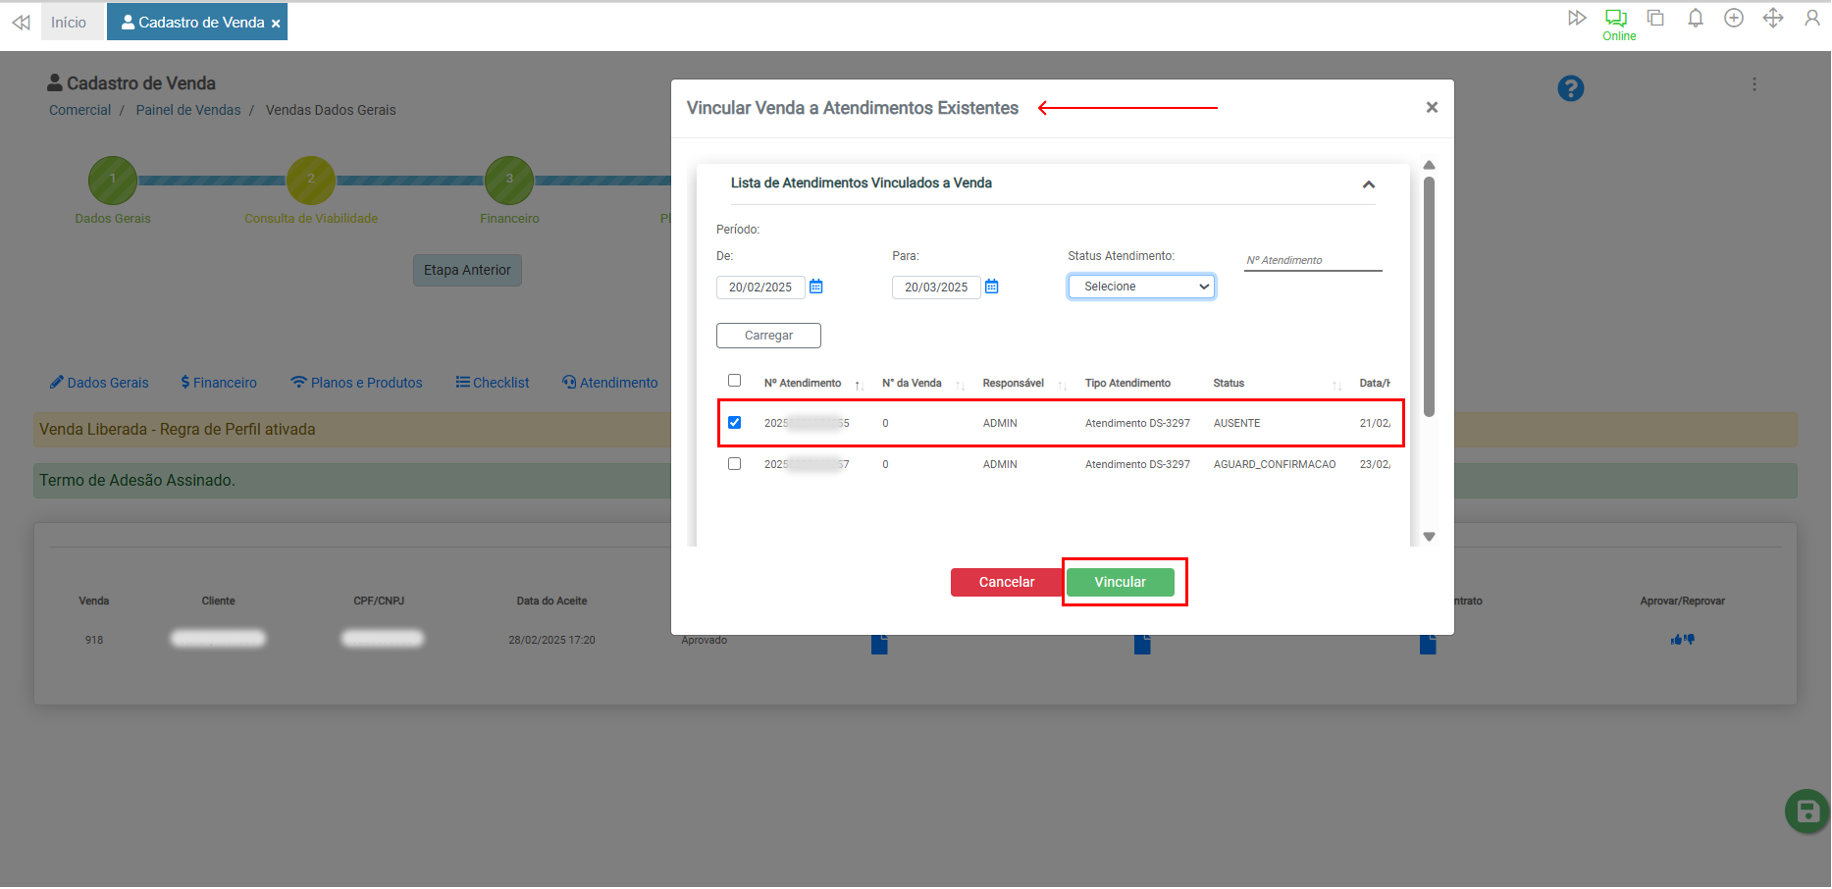Open calendar picker for the Para date
This screenshot has height=889, width=1832.
pos(991,287)
